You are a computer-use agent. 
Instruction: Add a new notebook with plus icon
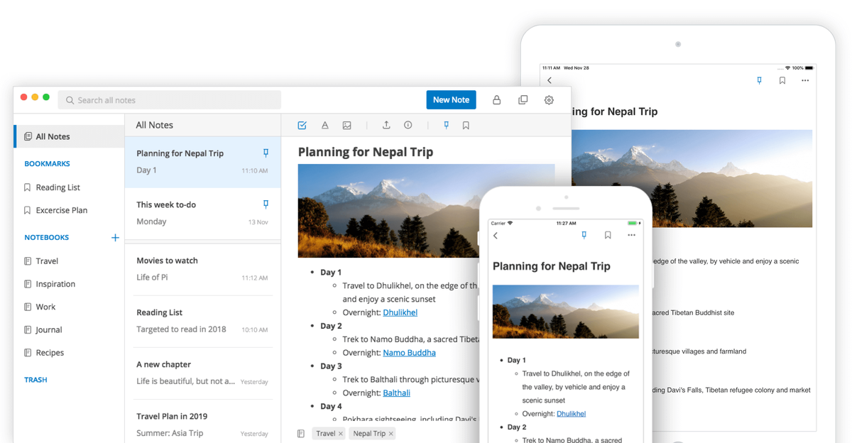point(115,238)
